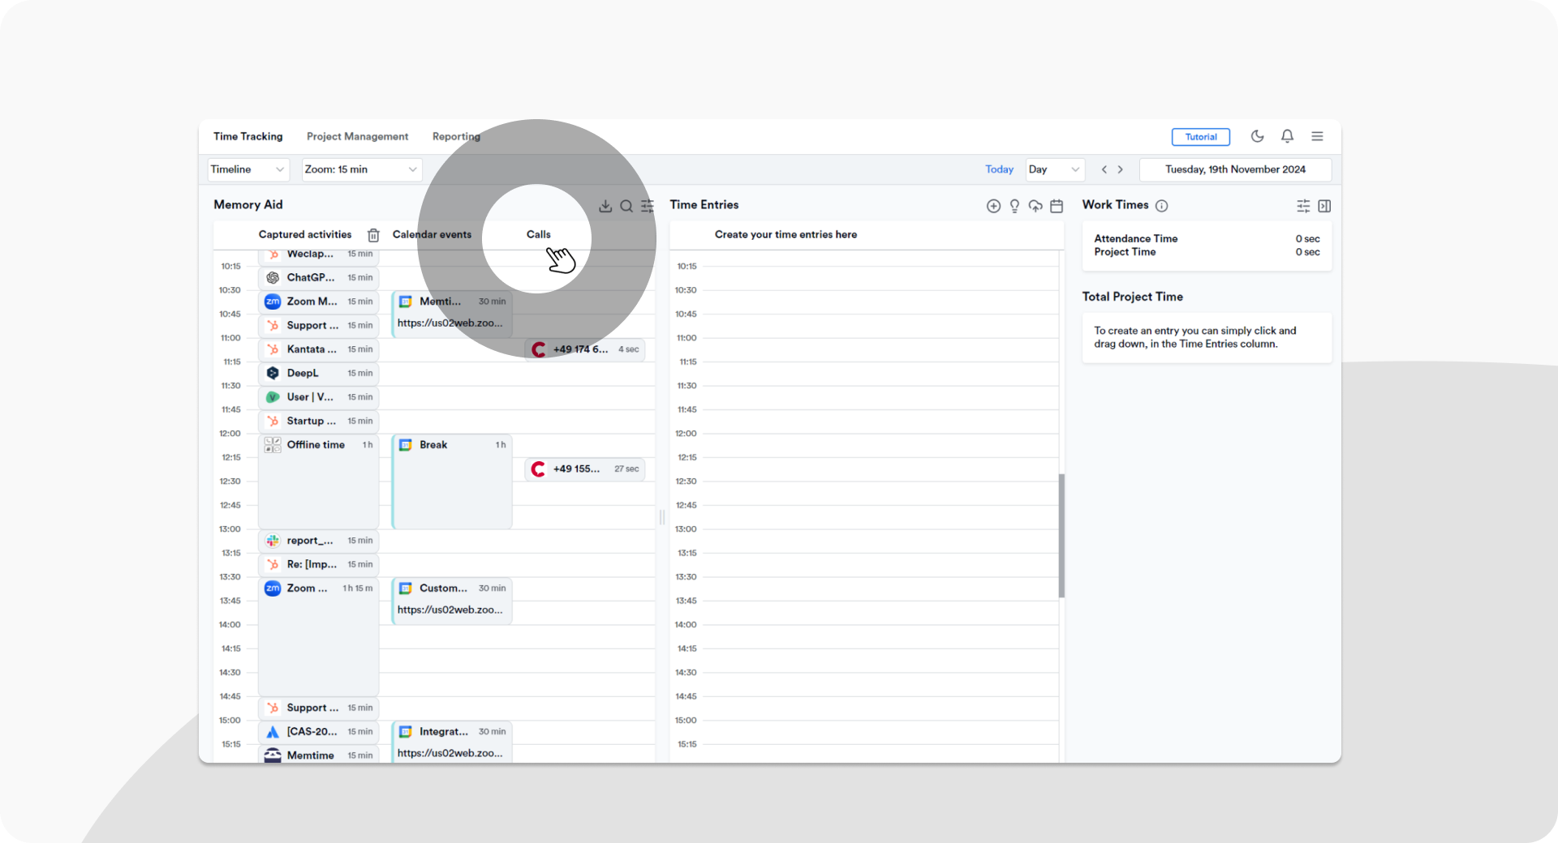The height and width of the screenshot is (843, 1558).
Task: Select Memtime 15 min activity entry
Action: pos(319,755)
